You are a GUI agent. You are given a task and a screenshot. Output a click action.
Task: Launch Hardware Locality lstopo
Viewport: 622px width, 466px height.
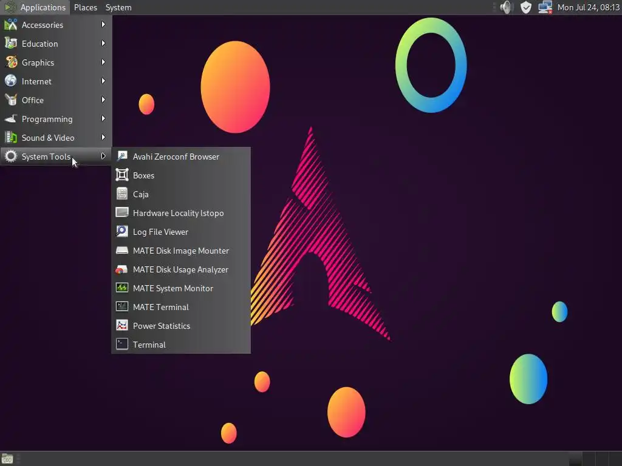[x=181, y=213]
